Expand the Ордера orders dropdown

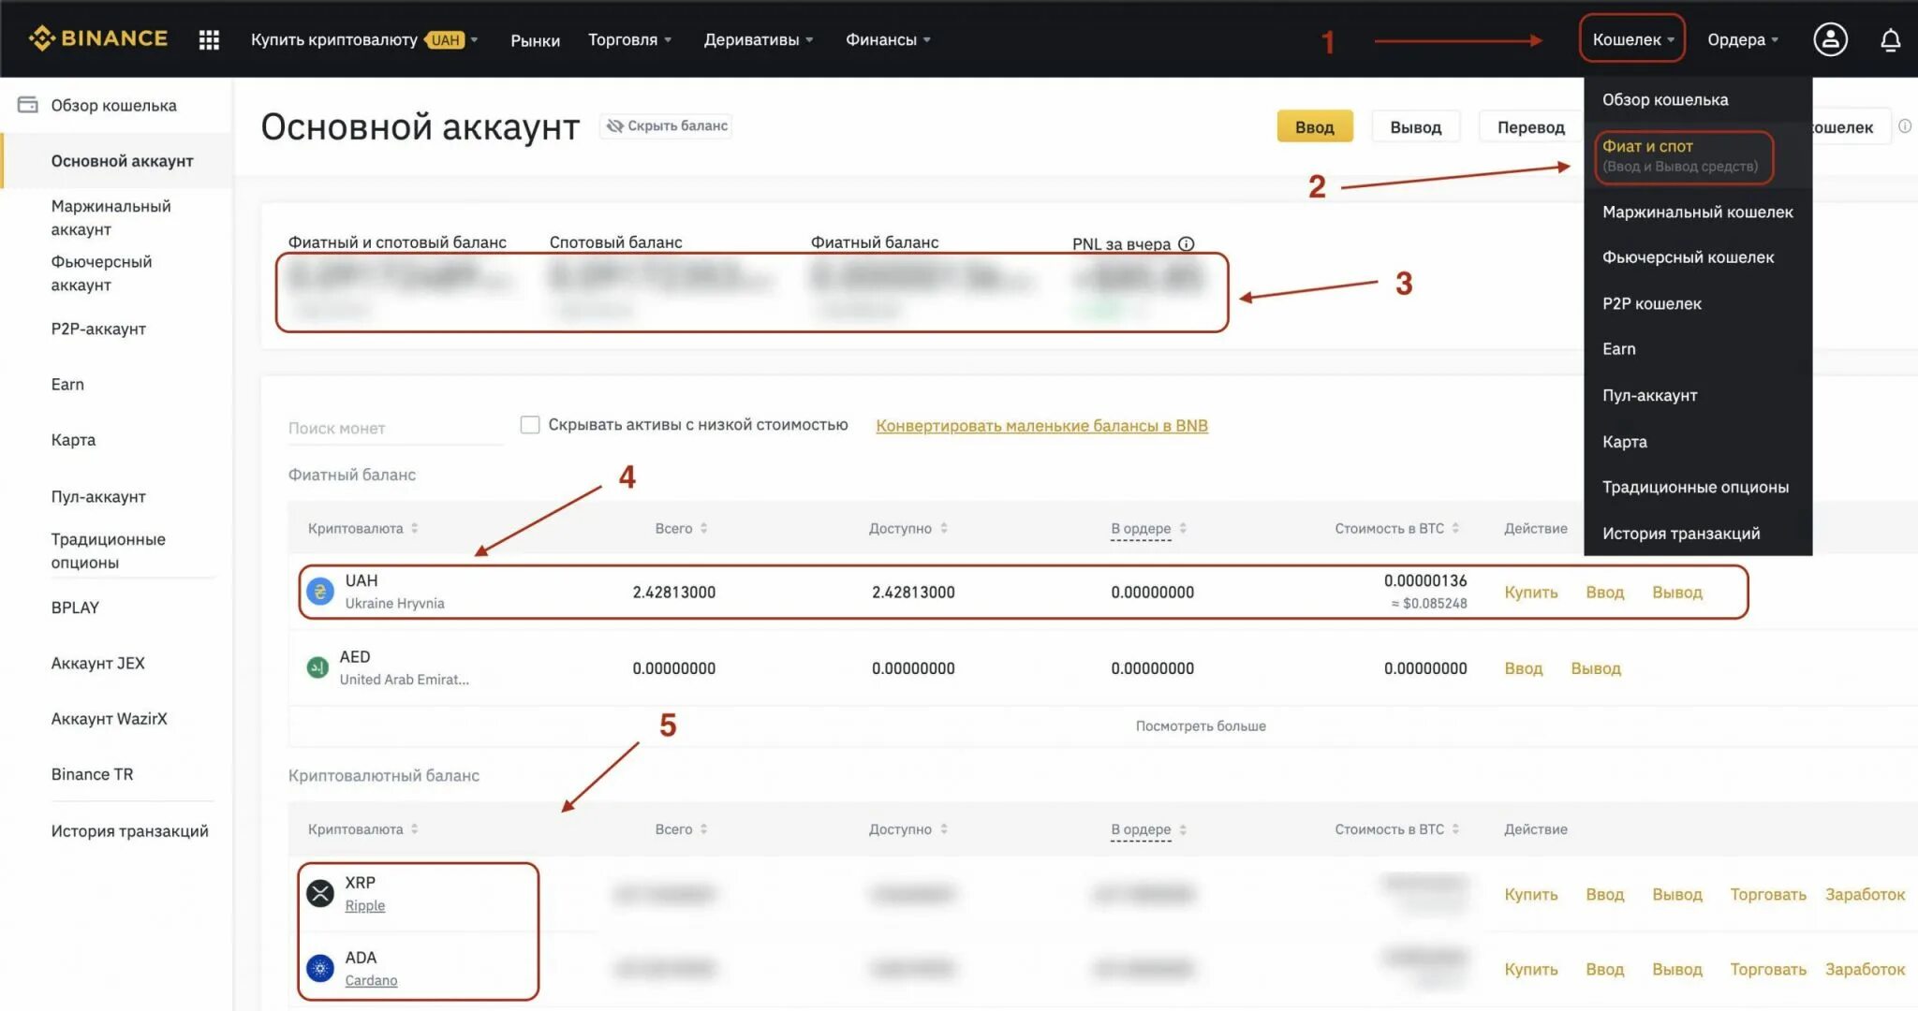1743,38
